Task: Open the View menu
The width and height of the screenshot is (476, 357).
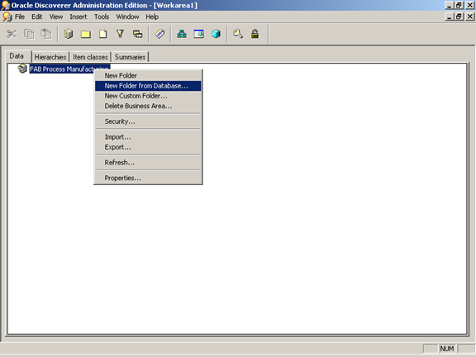Action: coord(56,17)
